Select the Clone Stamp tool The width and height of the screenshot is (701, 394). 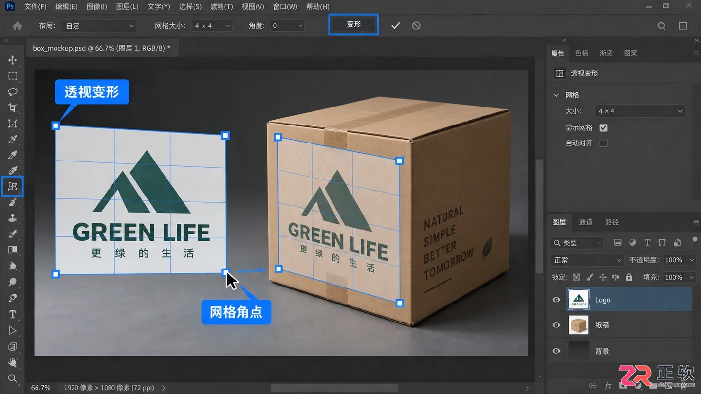coord(13,218)
